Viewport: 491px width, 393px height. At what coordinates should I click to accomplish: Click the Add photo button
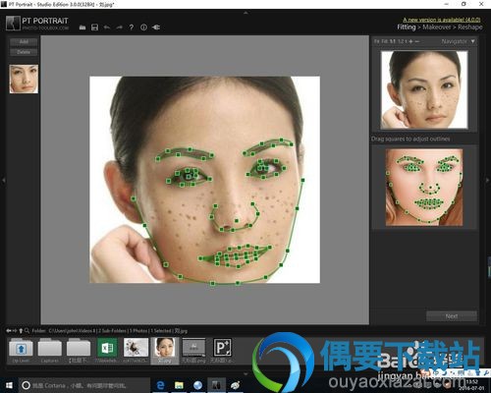(24, 42)
